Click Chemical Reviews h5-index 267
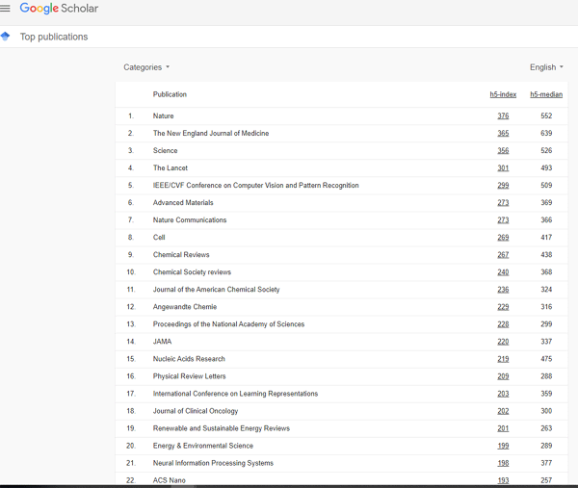 [503, 255]
